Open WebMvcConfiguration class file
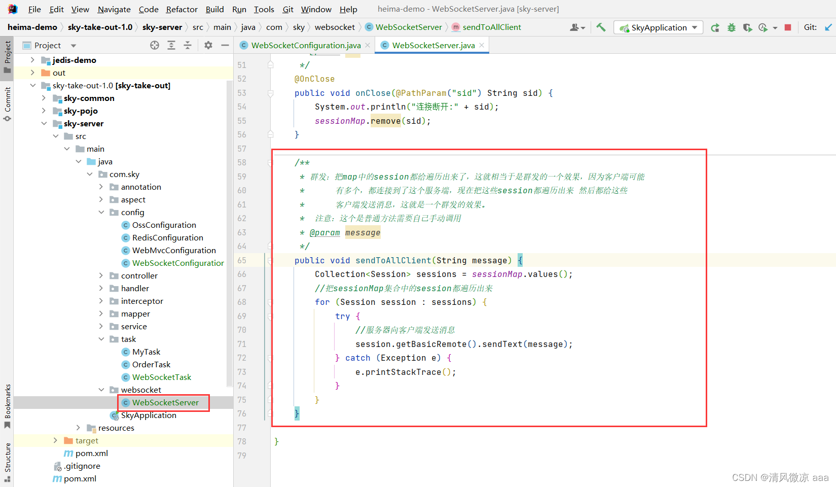 point(174,250)
